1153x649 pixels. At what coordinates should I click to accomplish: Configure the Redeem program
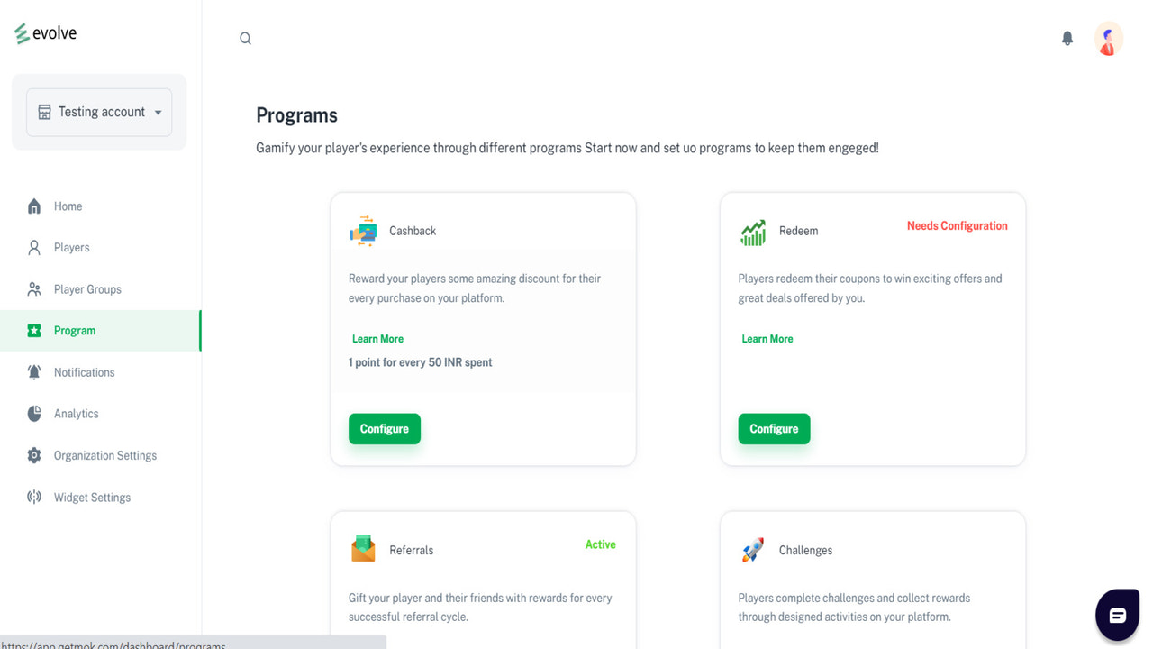click(774, 428)
